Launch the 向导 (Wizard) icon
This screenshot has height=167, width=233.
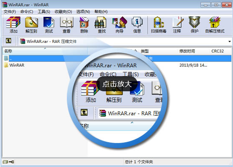point(119,25)
